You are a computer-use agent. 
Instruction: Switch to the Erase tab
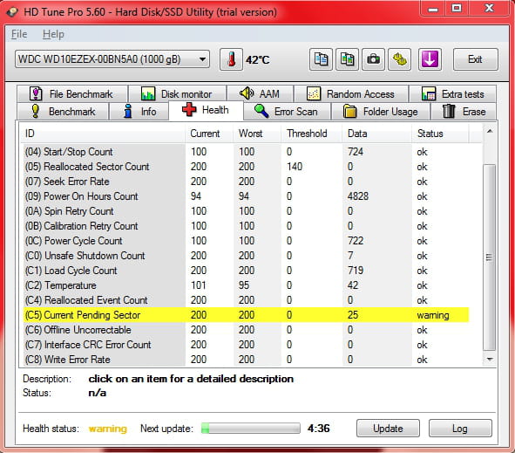[464, 112]
